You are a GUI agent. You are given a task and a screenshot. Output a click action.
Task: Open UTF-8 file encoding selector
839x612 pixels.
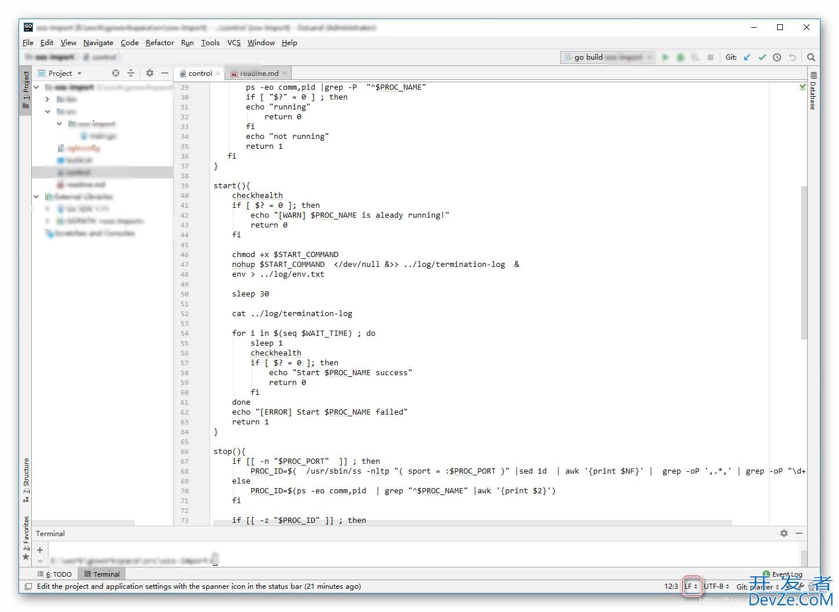point(716,587)
